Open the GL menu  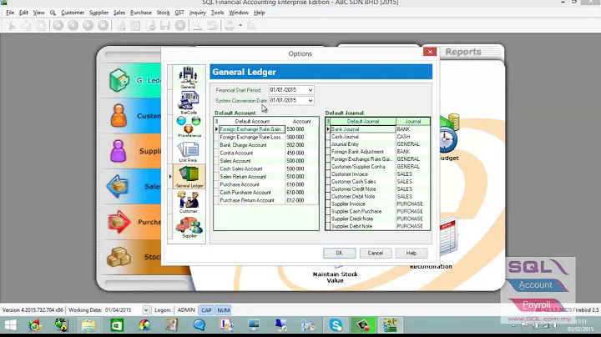53,13
